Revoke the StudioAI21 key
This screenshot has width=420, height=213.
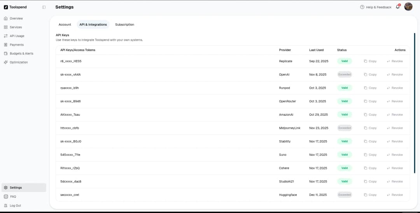click(x=395, y=181)
